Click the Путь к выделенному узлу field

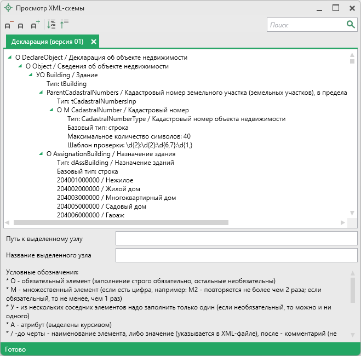click(236, 238)
